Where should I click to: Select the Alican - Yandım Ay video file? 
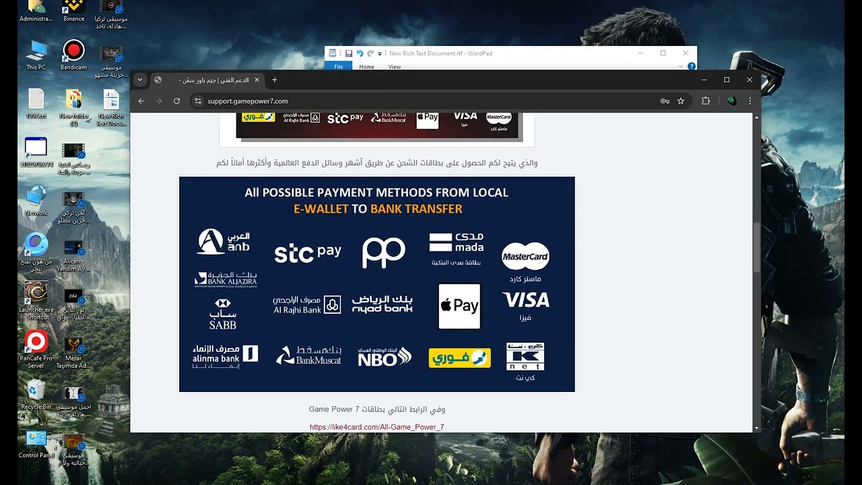[73, 256]
